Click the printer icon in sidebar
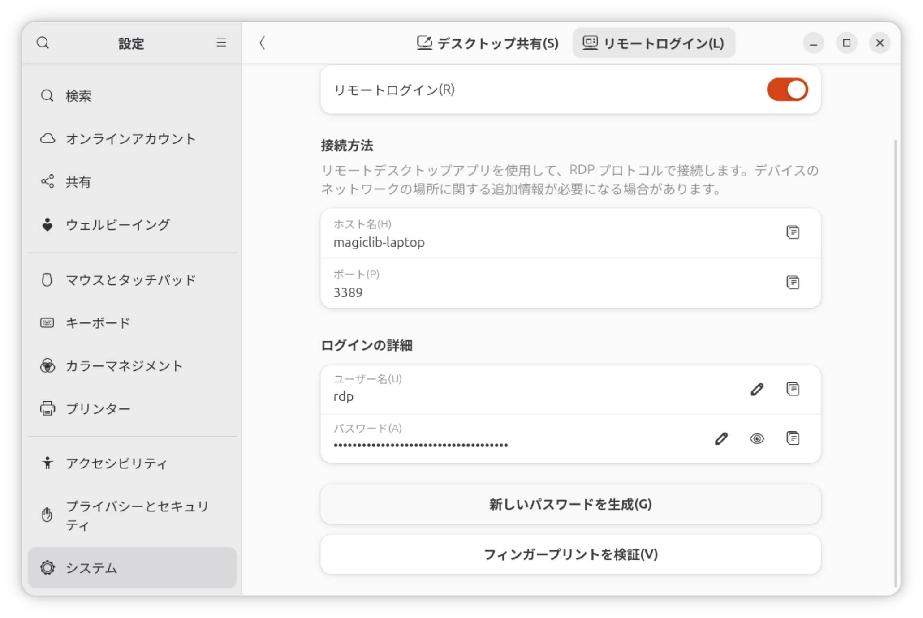Screen dimensions: 923x618 pos(47,408)
